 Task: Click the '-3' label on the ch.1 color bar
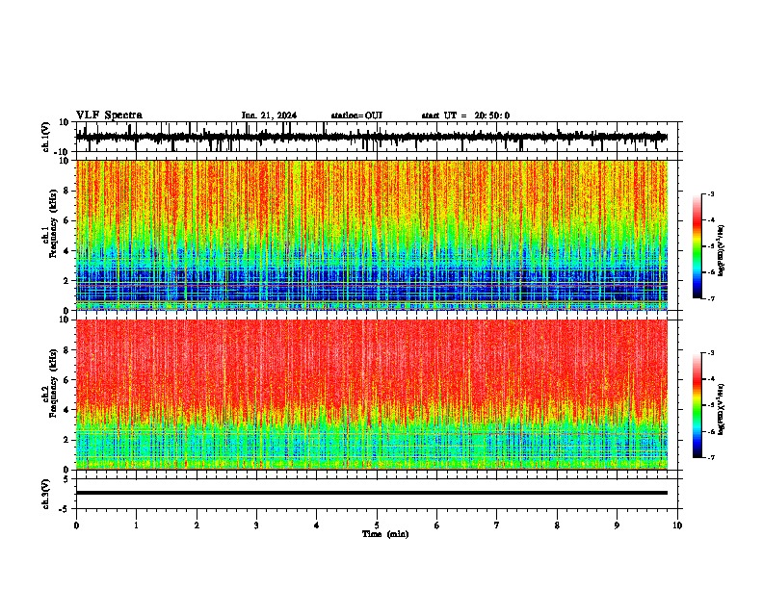pyautogui.click(x=711, y=193)
